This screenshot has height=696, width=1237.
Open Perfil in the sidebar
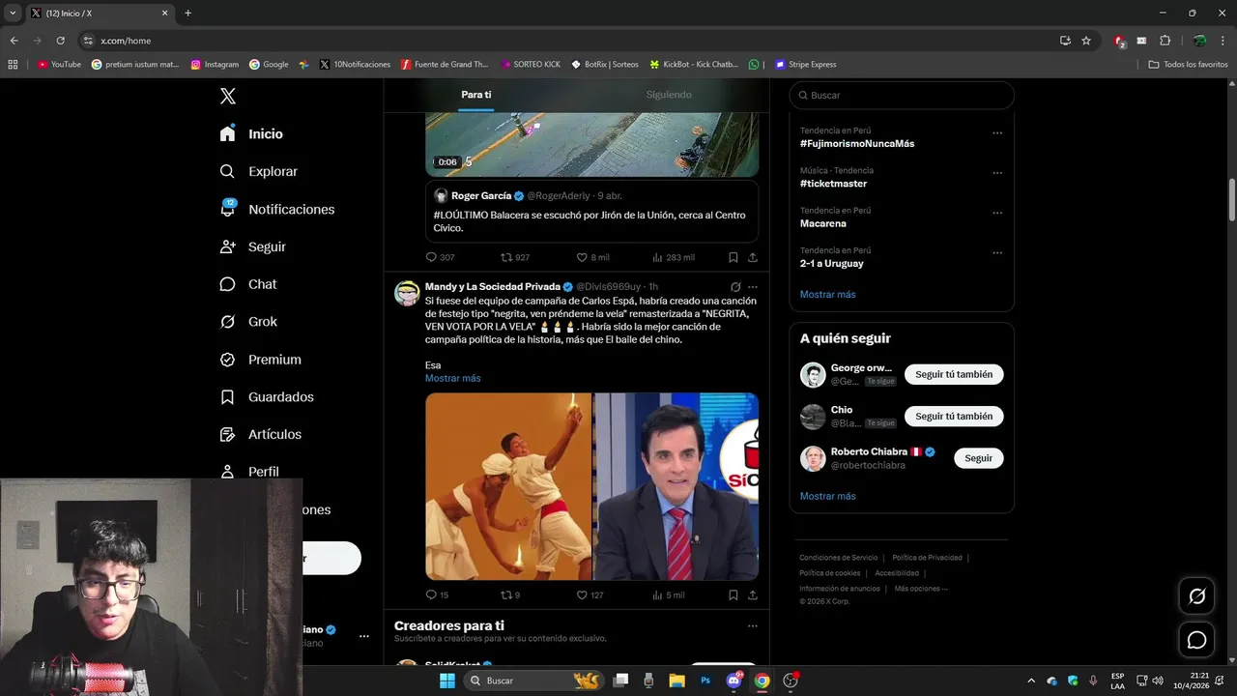point(249,472)
